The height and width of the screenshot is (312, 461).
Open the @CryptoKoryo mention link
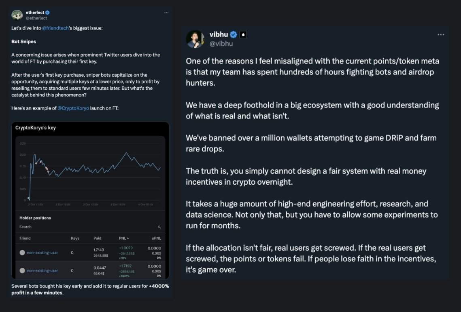[x=73, y=108]
